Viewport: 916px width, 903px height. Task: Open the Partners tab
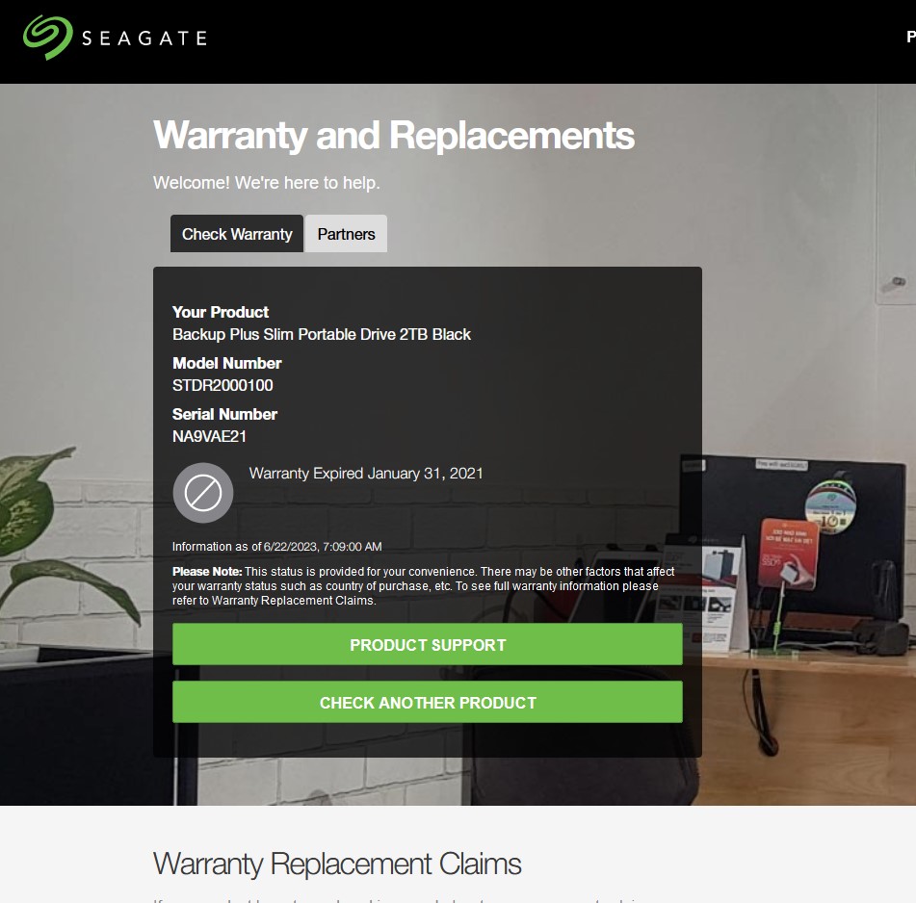(x=346, y=234)
